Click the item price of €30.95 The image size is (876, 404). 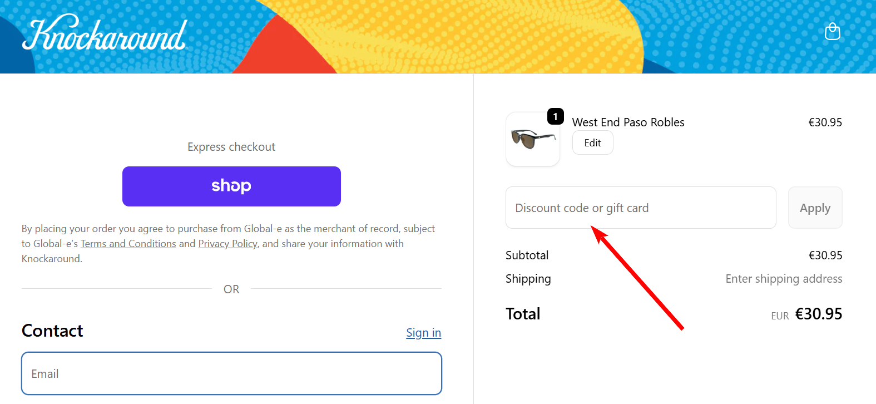[x=825, y=122]
